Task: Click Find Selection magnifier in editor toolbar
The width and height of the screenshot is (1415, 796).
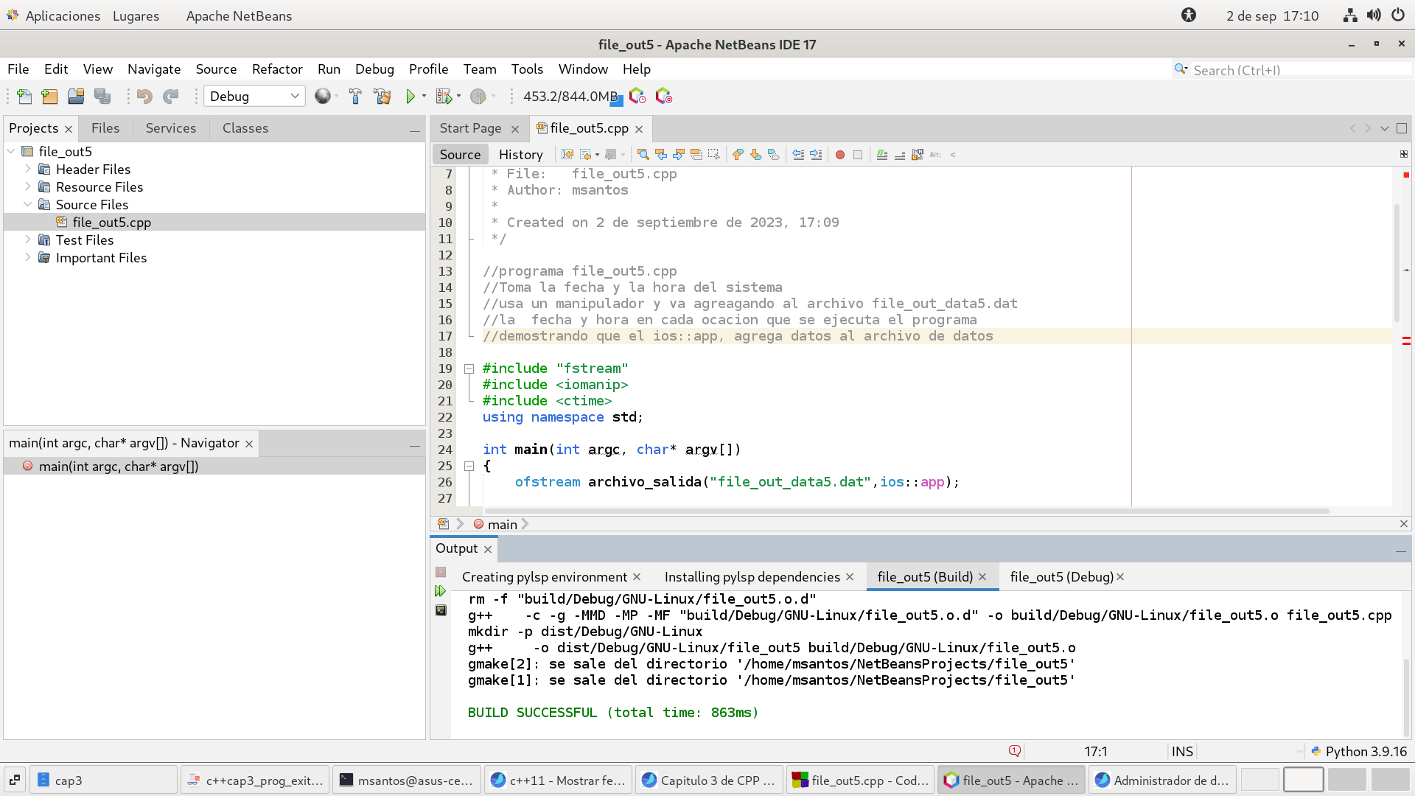Action: coord(643,155)
